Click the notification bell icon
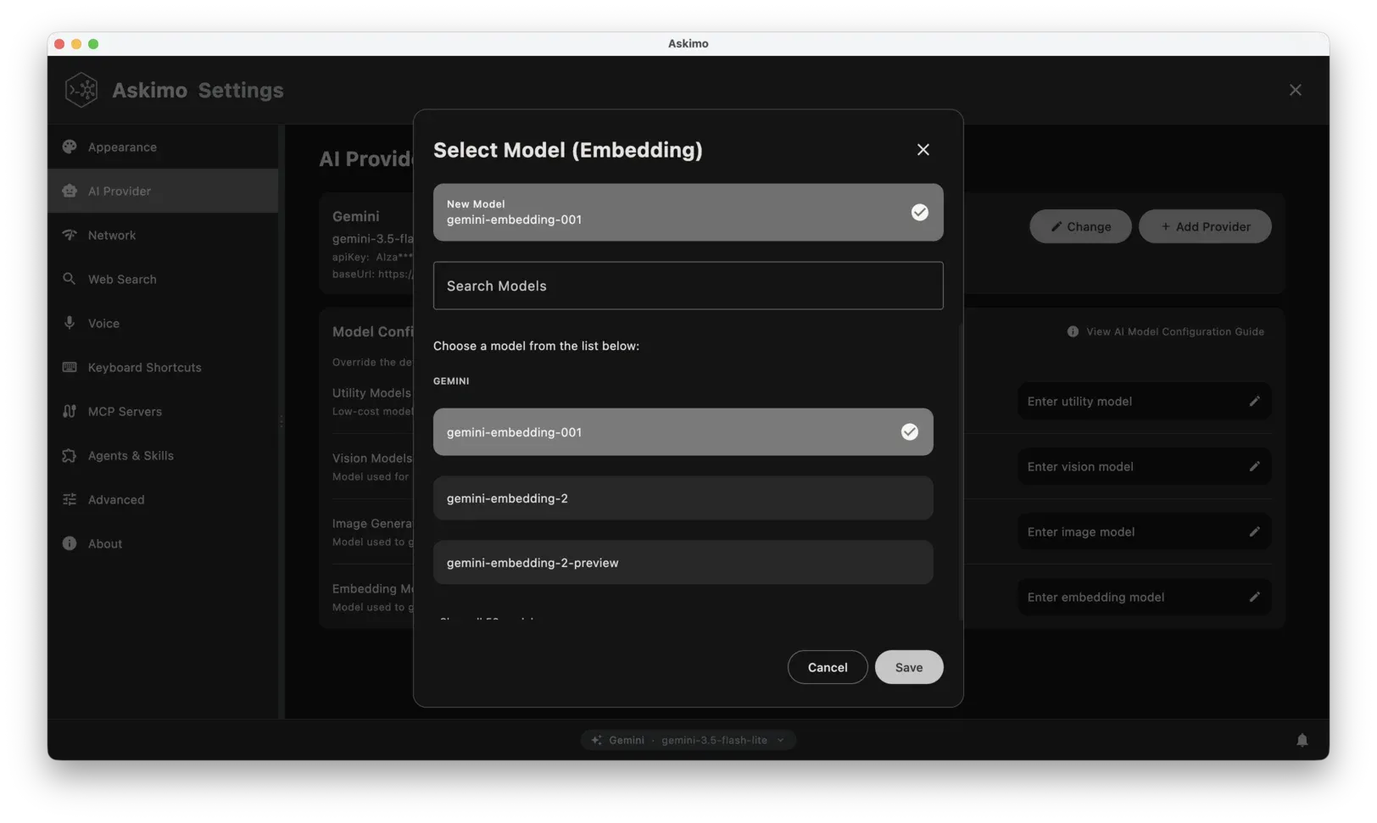 coord(1302,740)
